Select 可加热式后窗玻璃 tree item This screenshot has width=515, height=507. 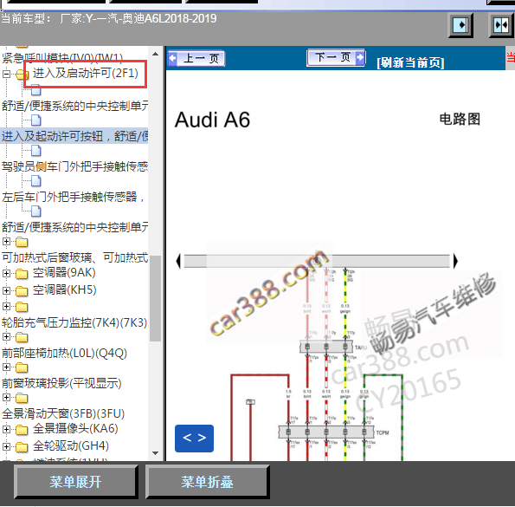tap(75, 257)
